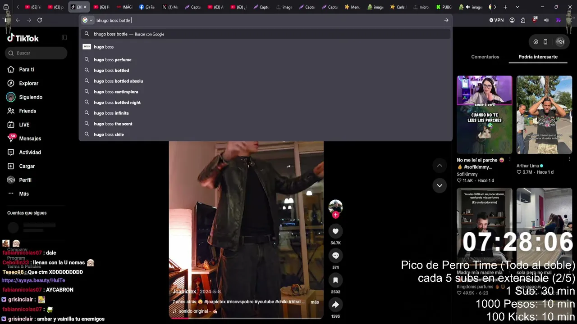Choose 'hugo boss chile' suggestion
This screenshot has width=577, height=324.
pyautogui.click(x=266, y=135)
